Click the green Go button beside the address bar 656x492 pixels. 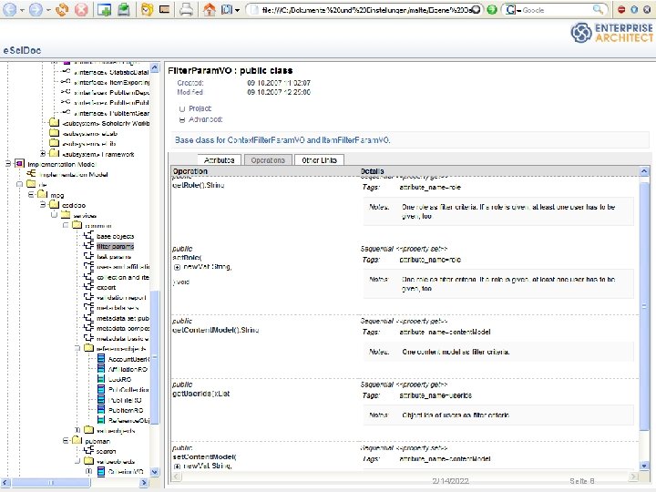[x=492, y=9]
